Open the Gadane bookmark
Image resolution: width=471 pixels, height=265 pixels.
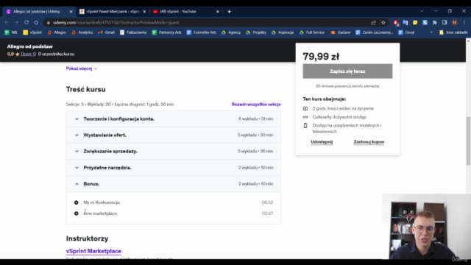coord(340,32)
